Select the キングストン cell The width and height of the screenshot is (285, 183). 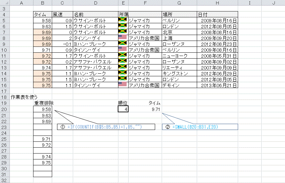coord(179,73)
